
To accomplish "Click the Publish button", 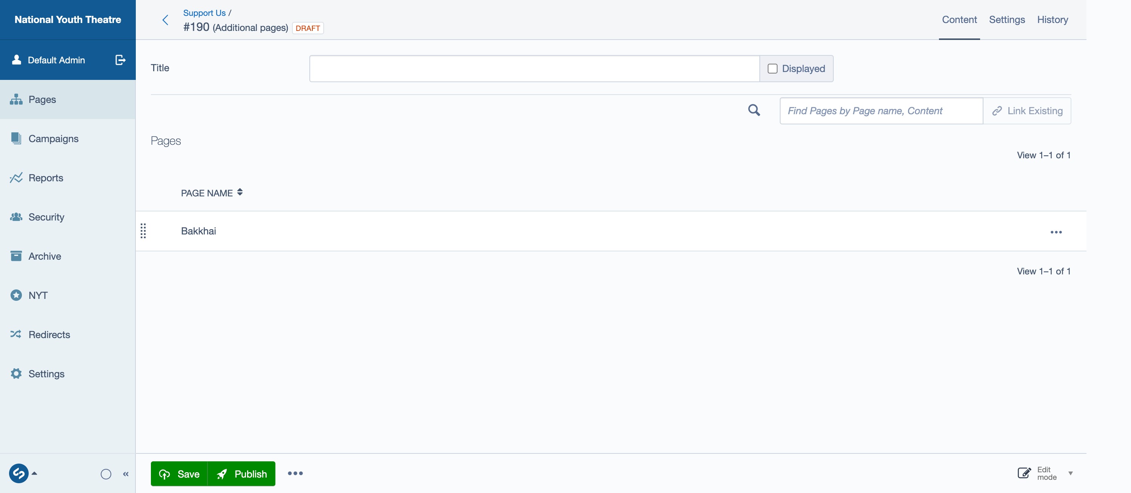I will click(x=241, y=474).
